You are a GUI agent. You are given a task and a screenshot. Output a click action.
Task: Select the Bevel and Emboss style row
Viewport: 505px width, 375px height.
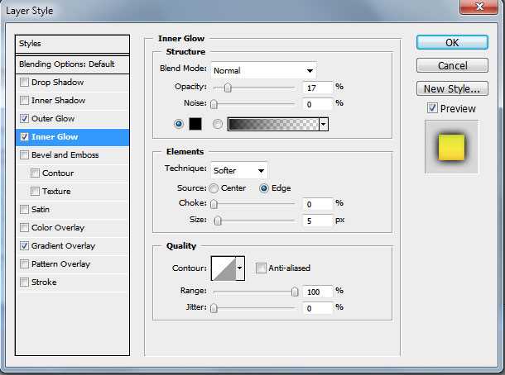(72, 155)
